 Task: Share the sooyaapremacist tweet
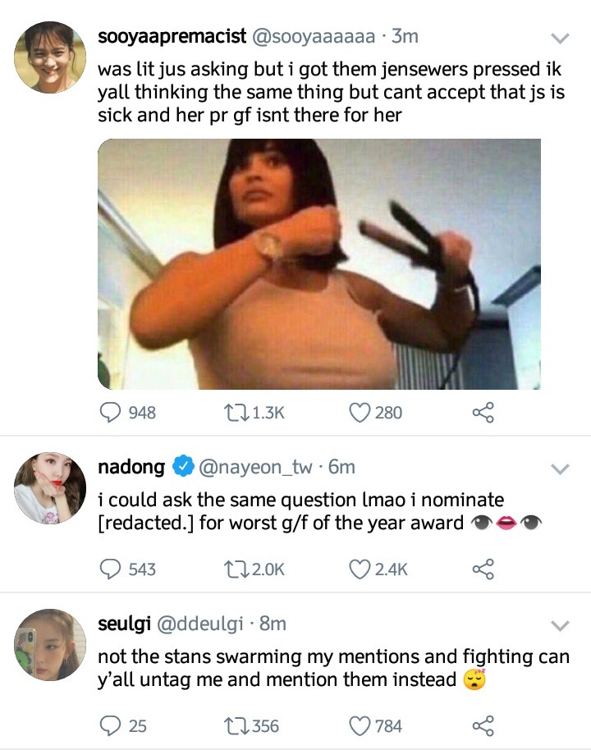tap(483, 412)
